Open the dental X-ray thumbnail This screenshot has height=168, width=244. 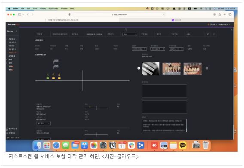[151, 69]
